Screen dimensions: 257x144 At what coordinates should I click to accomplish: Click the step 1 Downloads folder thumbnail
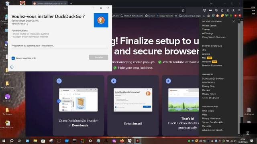click(78, 100)
